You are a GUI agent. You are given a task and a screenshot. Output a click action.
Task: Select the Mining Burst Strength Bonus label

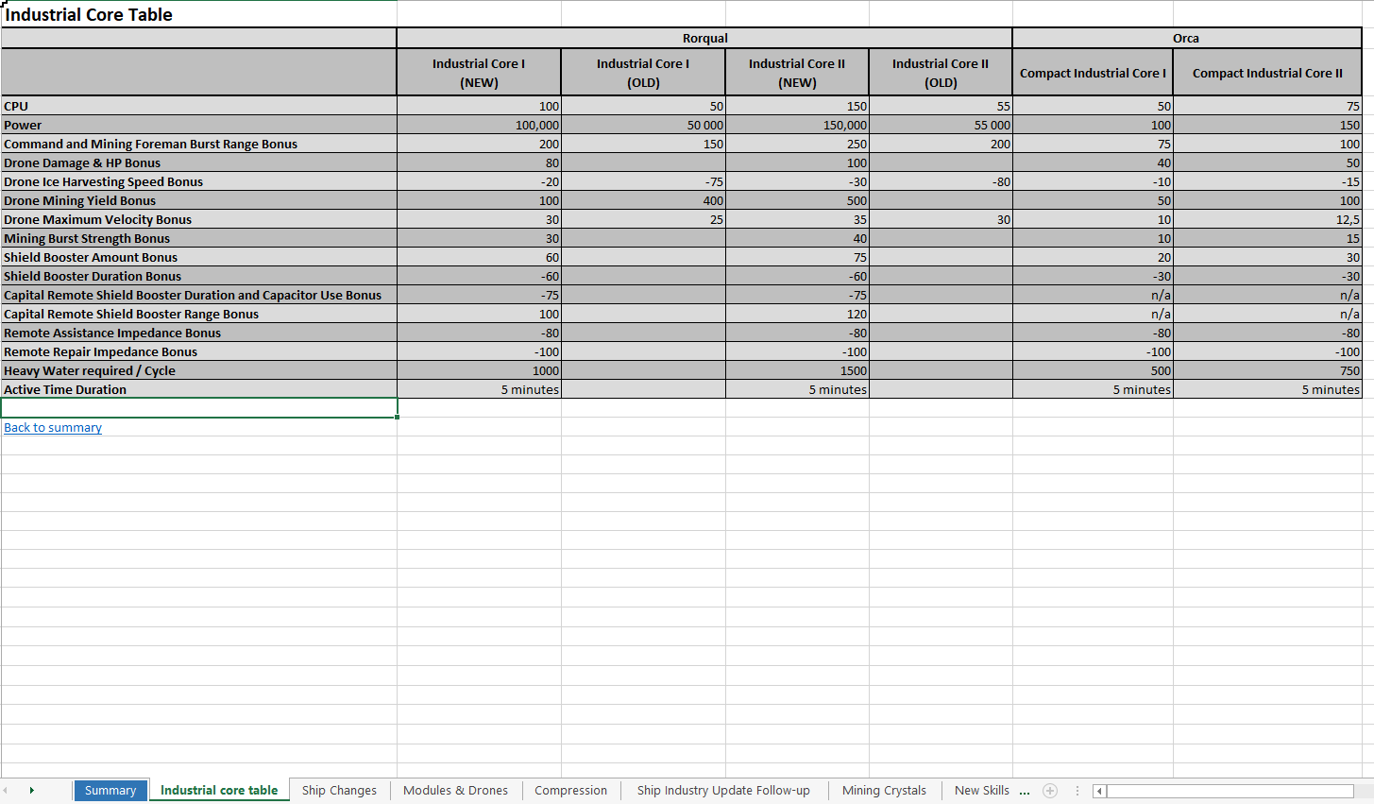[x=198, y=238]
